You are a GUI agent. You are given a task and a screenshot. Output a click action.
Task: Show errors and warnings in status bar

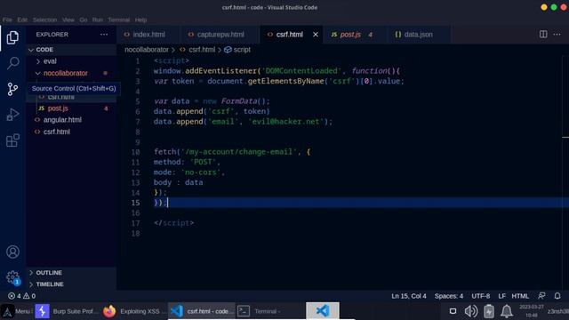[21, 296]
